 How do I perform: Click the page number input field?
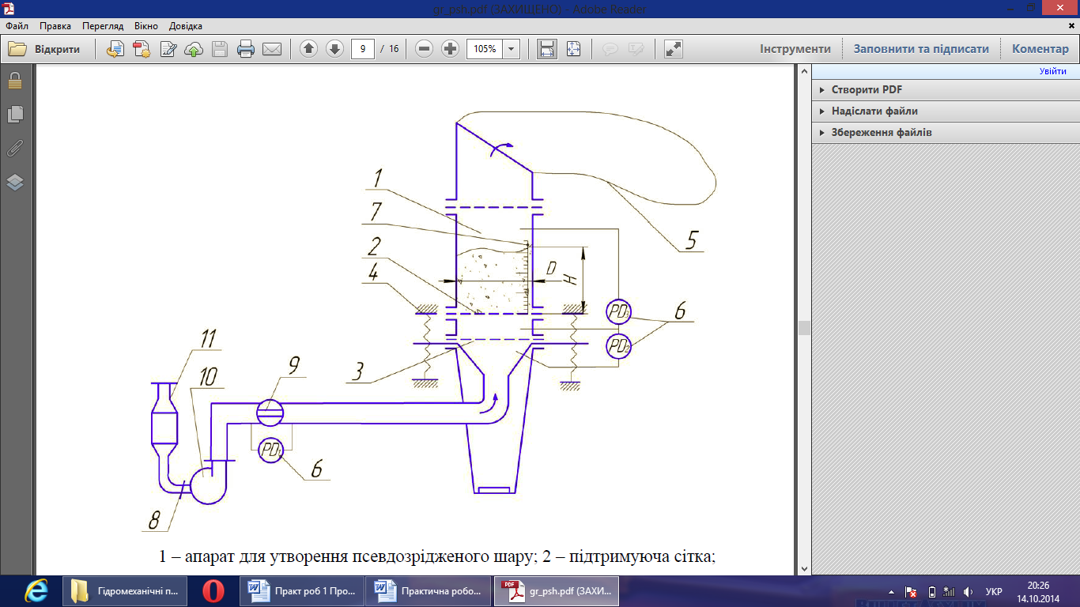[x=362, y=49]
